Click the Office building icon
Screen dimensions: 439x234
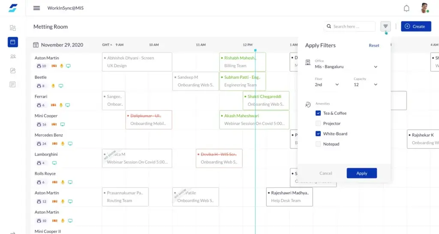click(308, 63)
